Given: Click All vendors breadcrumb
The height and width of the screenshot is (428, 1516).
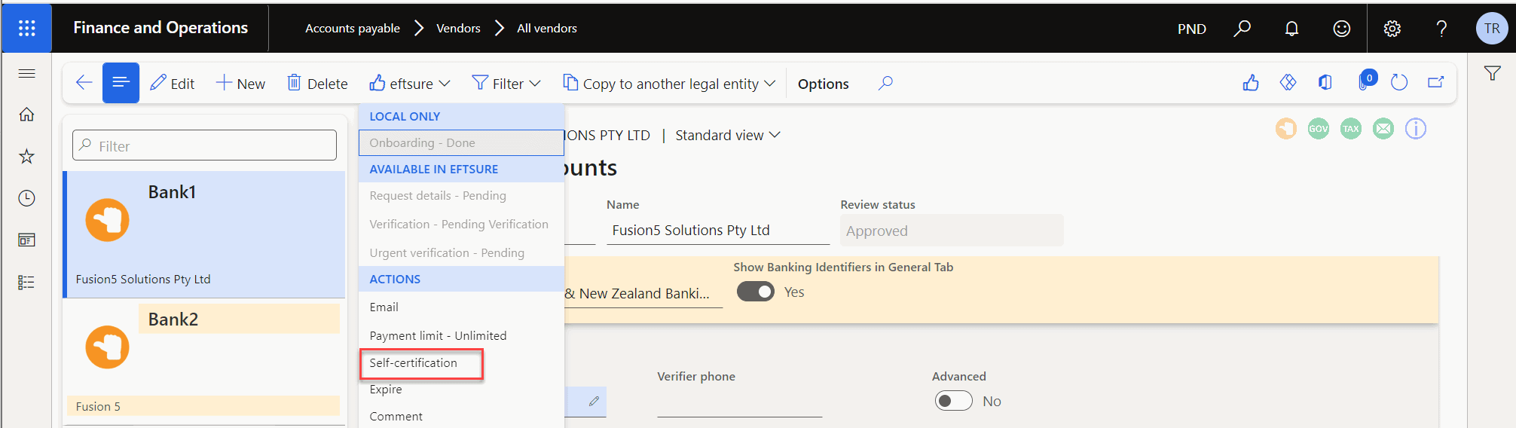Looking at the screenshot, I should pos(547,29).
